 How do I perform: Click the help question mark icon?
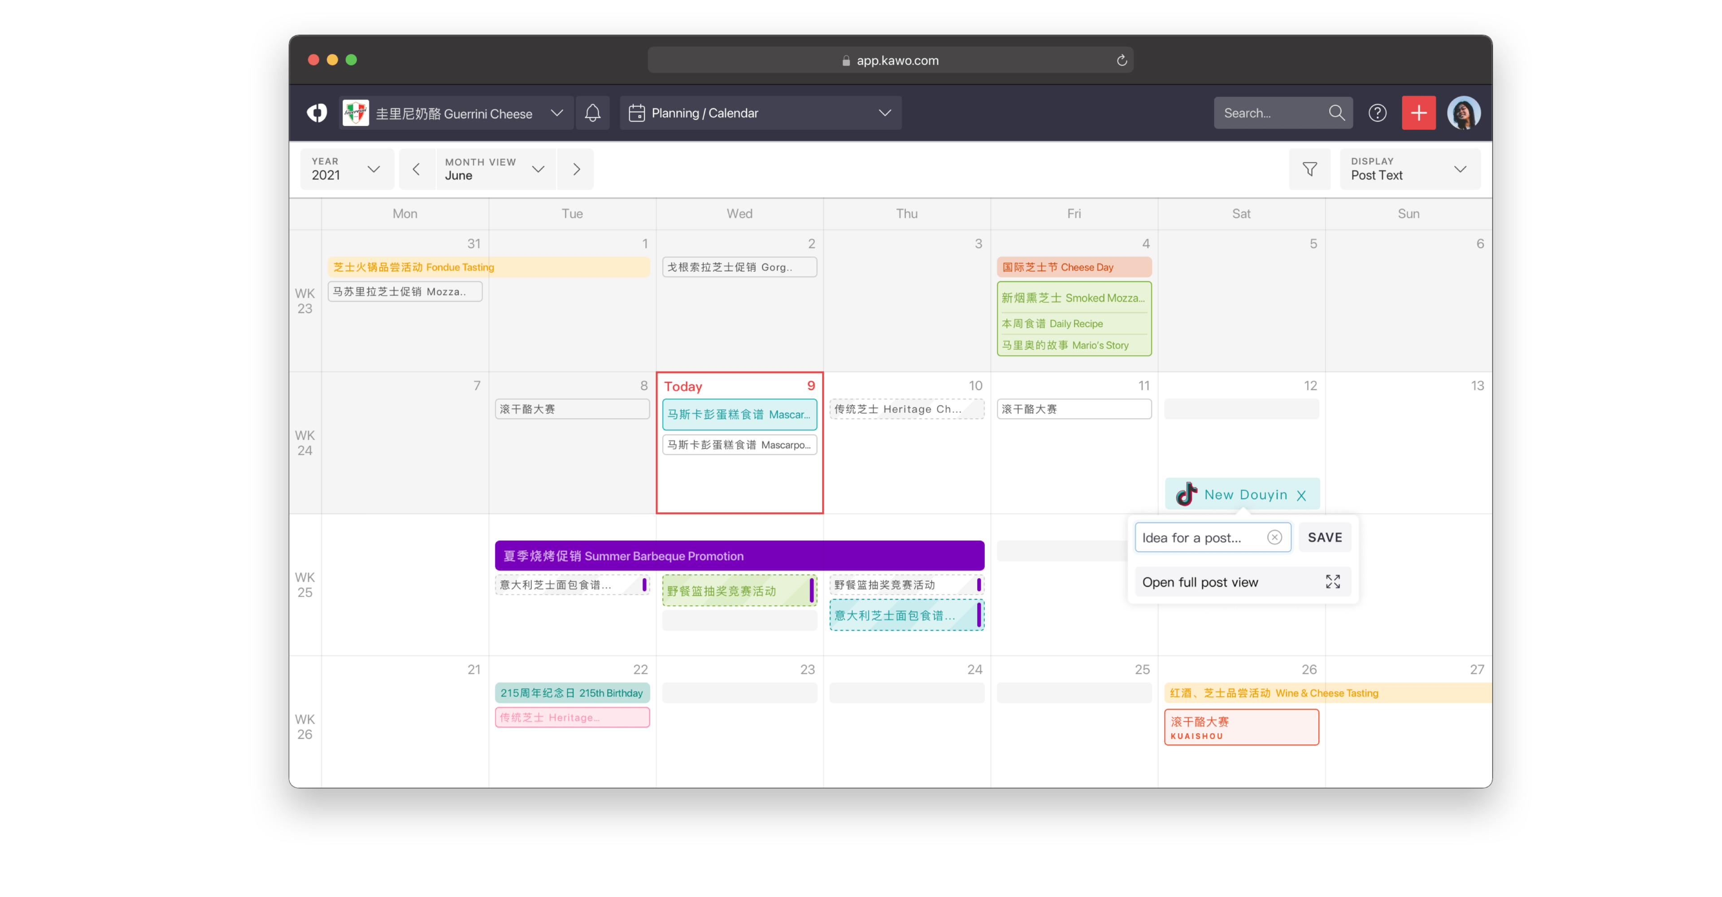pyautogui.click(x=1378, y=113)
